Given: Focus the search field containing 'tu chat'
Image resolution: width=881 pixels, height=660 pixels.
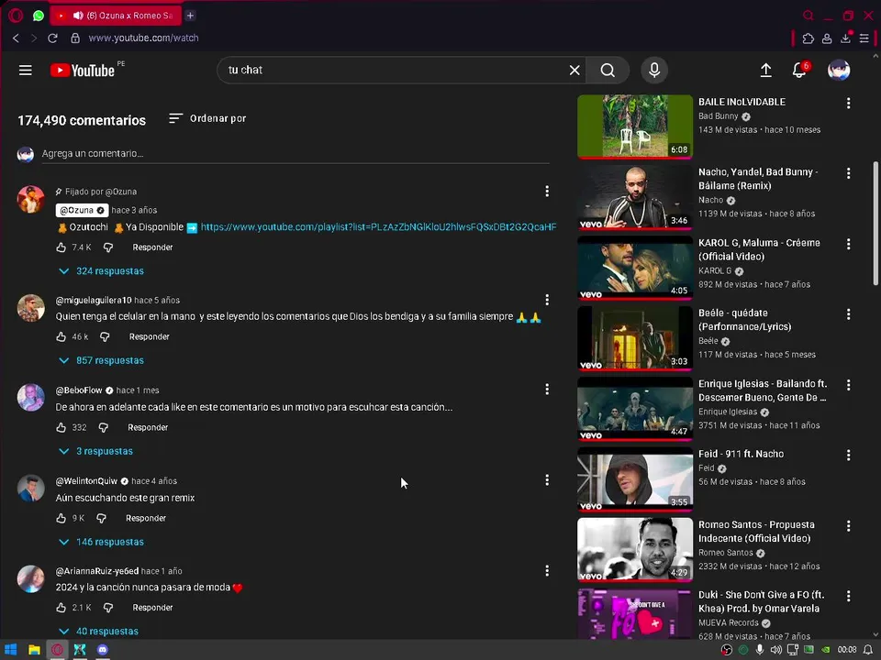Looking at the screenshot, I should [394, 71].
